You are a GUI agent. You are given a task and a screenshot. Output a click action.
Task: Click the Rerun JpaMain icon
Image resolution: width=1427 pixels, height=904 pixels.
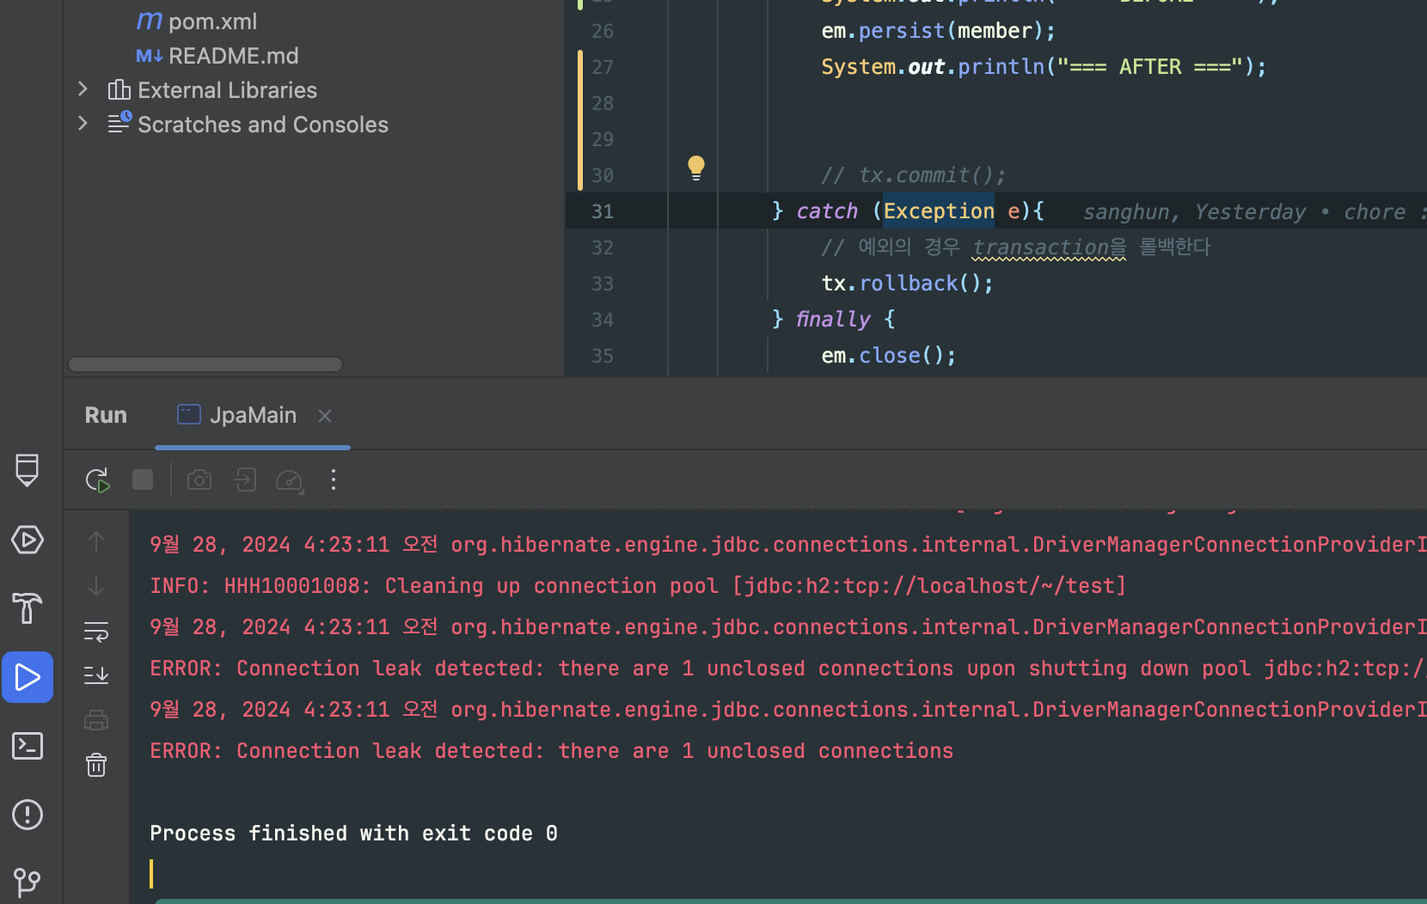[97, 479]
